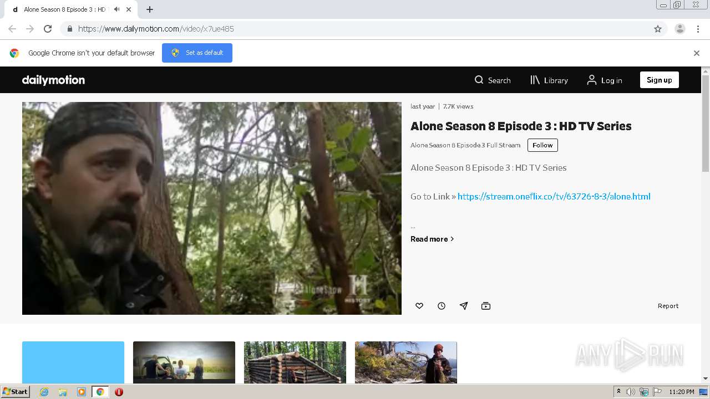
Task: Like the video with the heart icon
Action: pos(419,306)
